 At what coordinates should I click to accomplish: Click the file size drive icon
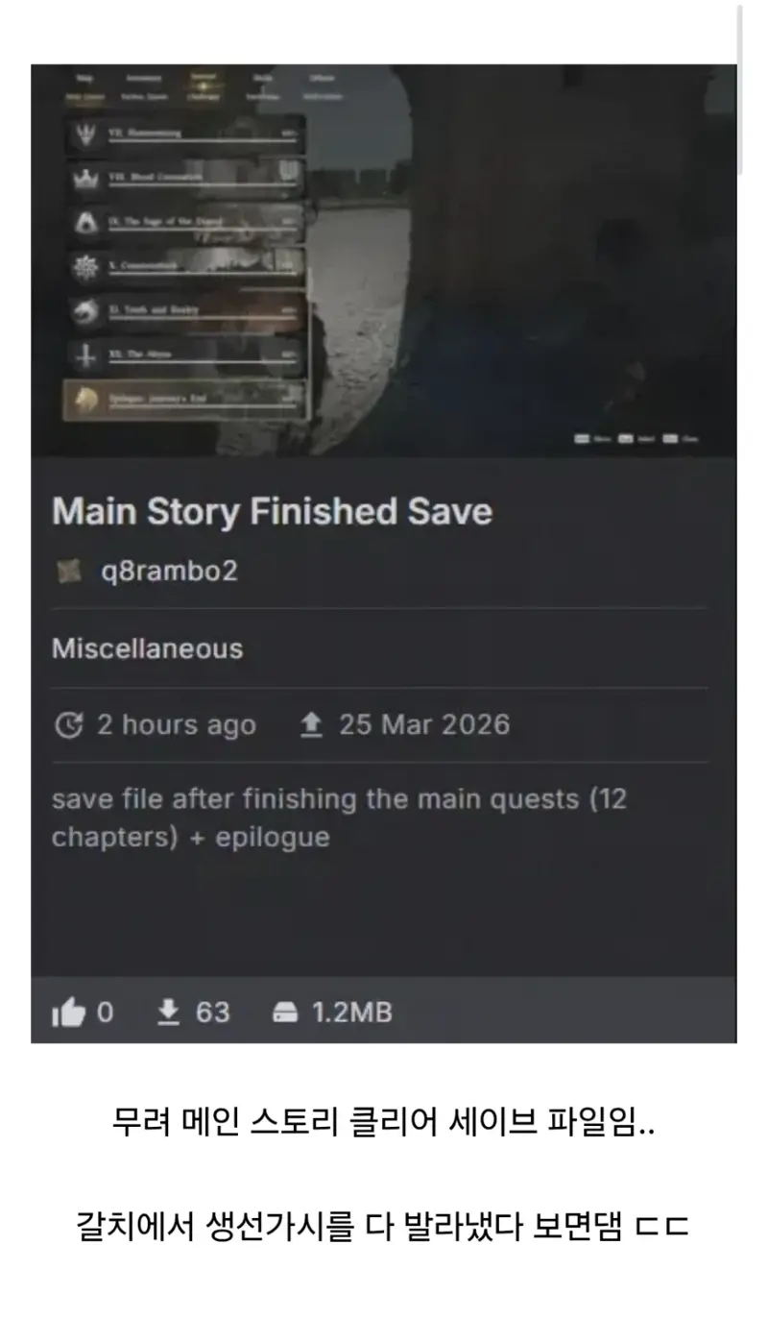coord(284,1013)
